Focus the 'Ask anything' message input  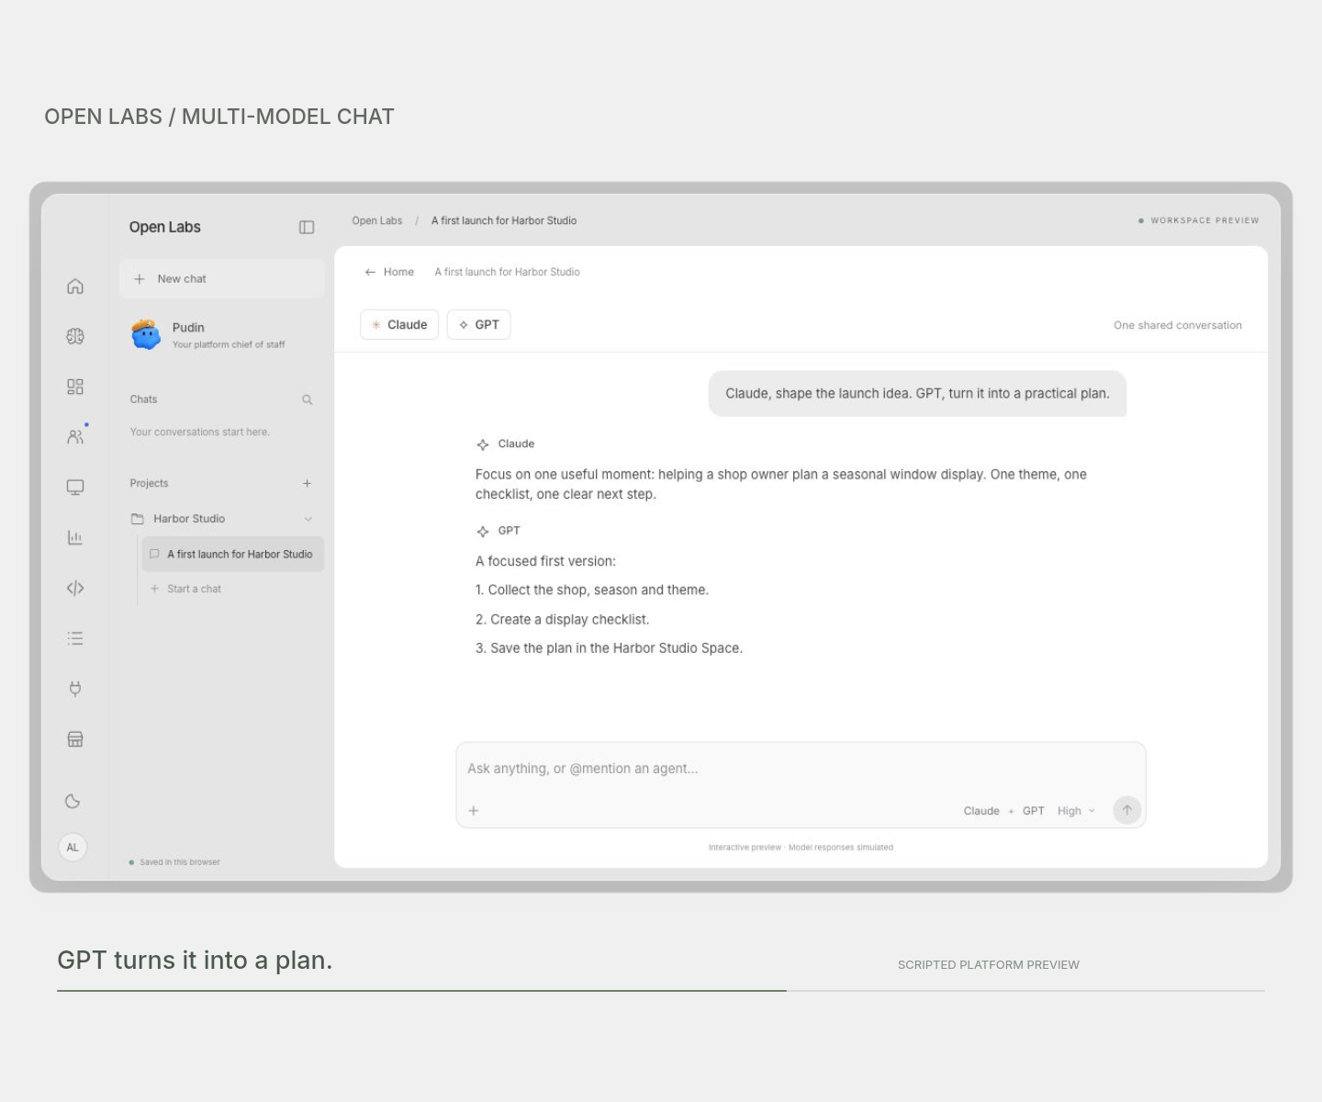[801, 769]
